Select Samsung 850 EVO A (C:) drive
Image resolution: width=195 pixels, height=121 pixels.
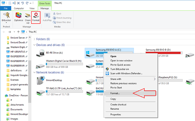[x=109, y=53]
